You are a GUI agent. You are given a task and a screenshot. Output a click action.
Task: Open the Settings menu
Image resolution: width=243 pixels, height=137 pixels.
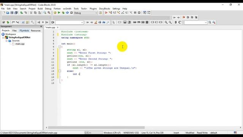pos(116,8)
